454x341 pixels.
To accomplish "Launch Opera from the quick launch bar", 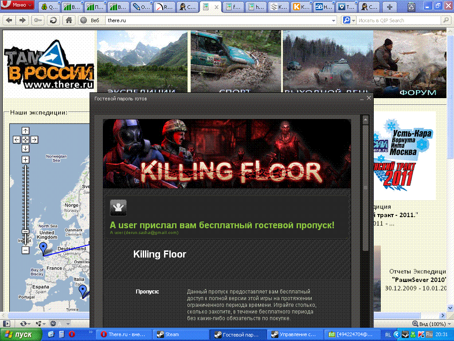I will point(72,334).
